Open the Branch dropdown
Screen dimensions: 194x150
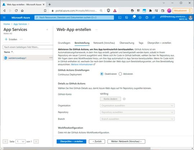click(x=137, y=119)
